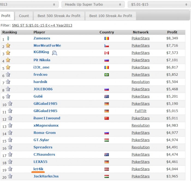Open GilGalad1985 link in rank 11 row
The image size is (191, 181).
[x=45, y=111]
